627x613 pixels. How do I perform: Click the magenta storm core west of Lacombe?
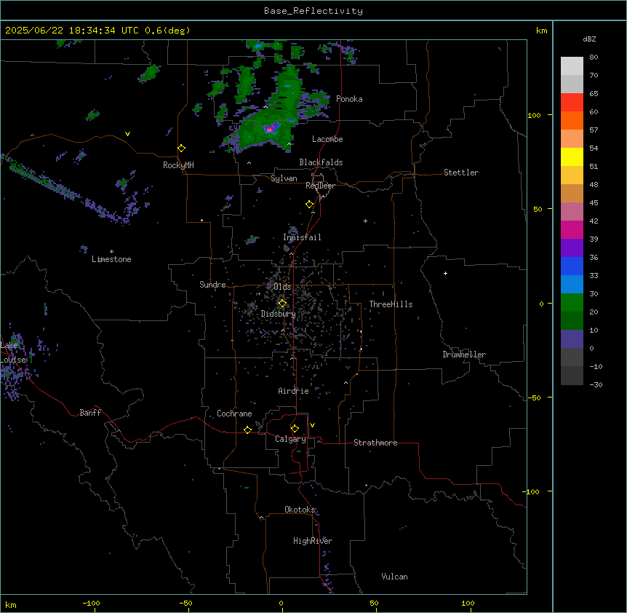tap(270, 130)
